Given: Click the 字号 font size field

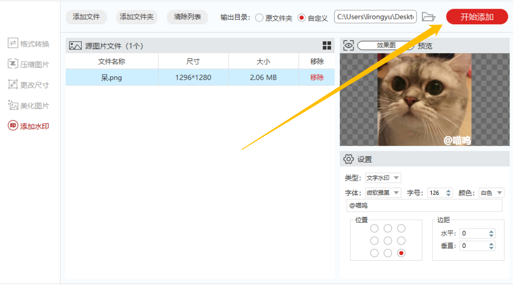Looking at the screenshot, I should pyautogui.click(x=436, y=193).
